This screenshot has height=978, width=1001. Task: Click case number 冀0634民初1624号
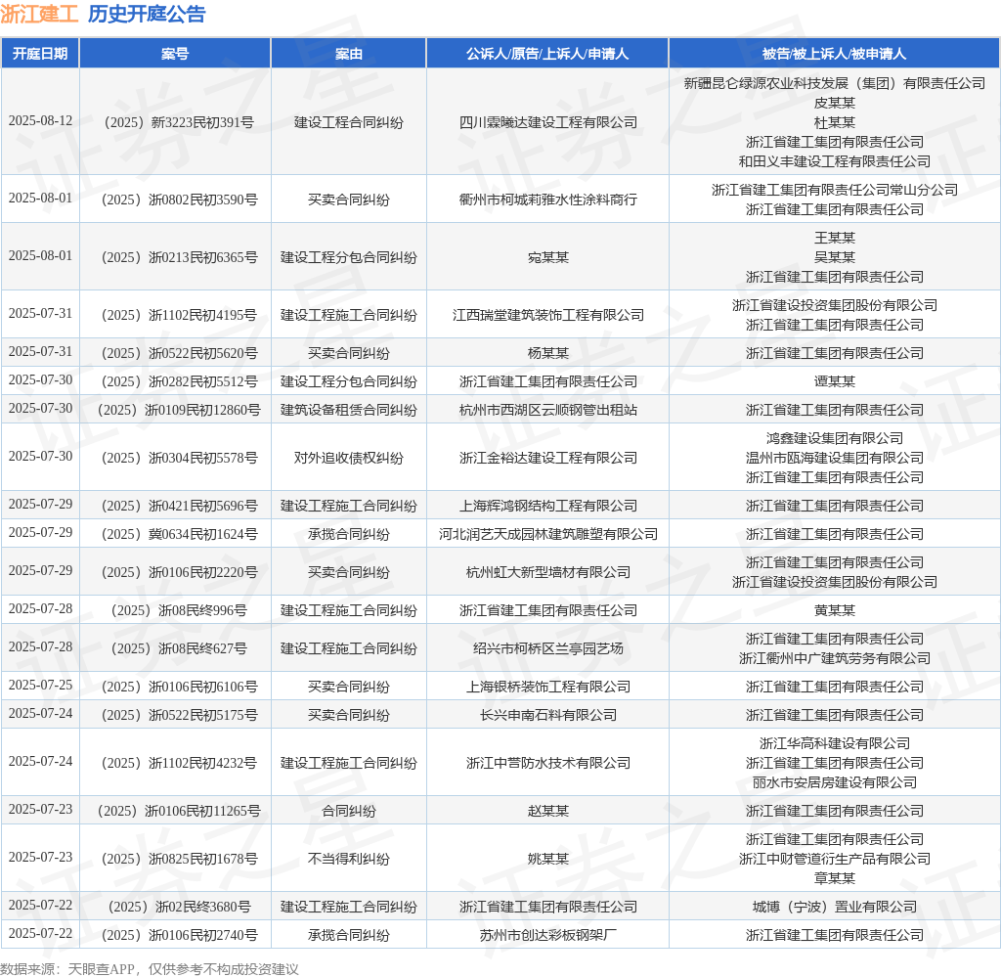coord(180,534)
